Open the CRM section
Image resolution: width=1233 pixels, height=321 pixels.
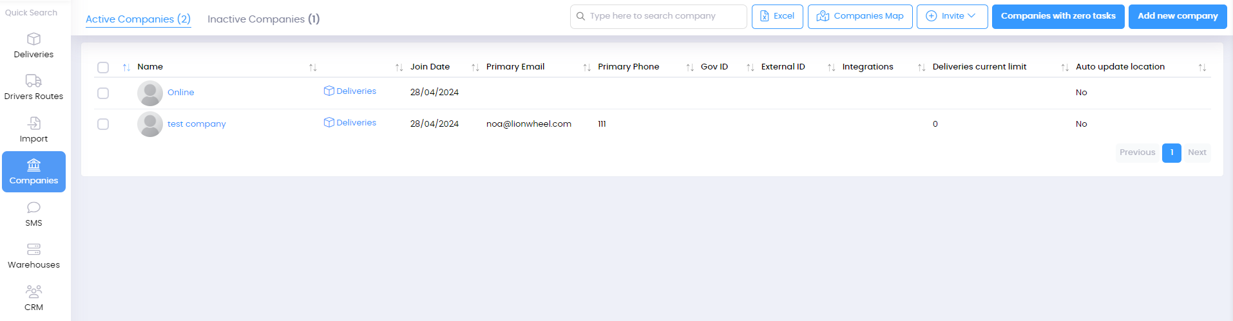[x=33, y=298]
